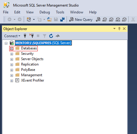Click the XEvent Profiler lightning icon

click(x=17, y=80)
